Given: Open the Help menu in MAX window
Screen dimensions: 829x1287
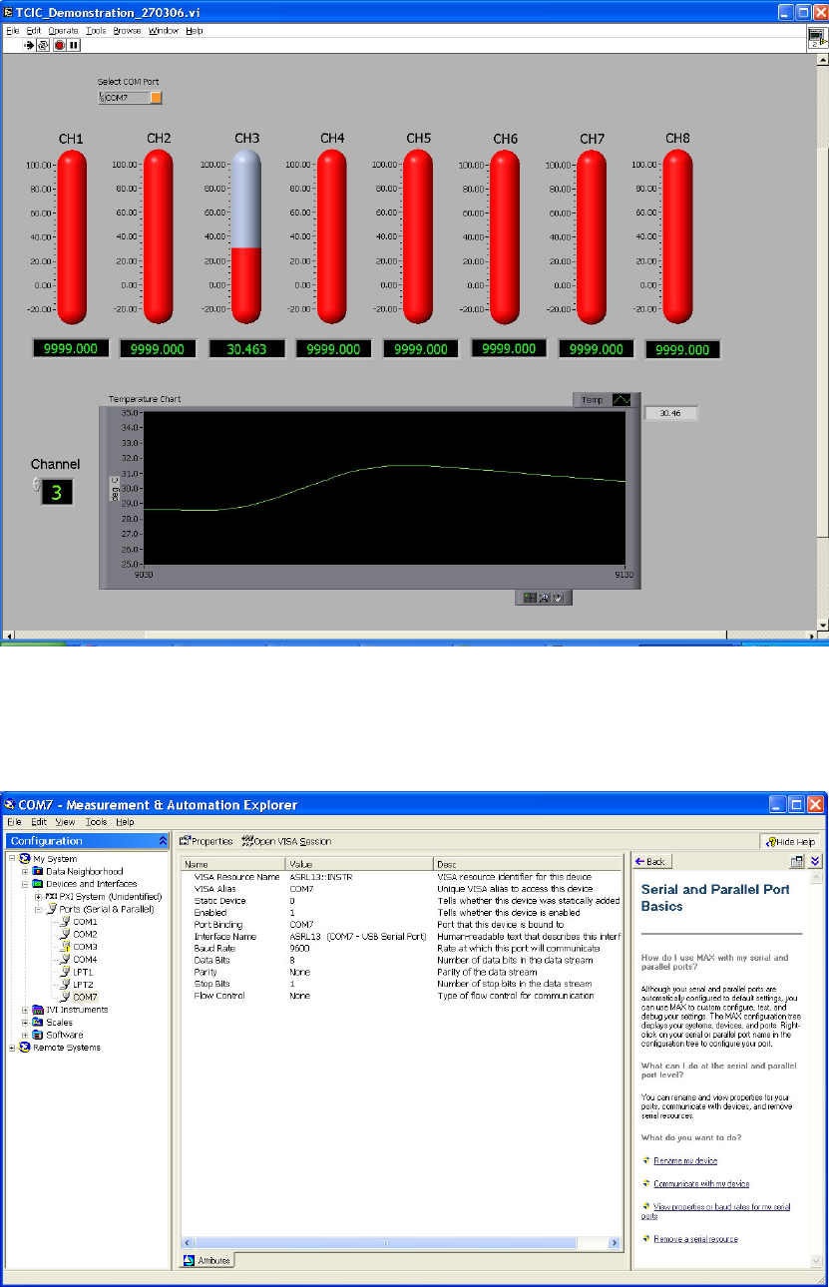Looking at the screenshot, I should pyautogui.click(x=125, y=822).
